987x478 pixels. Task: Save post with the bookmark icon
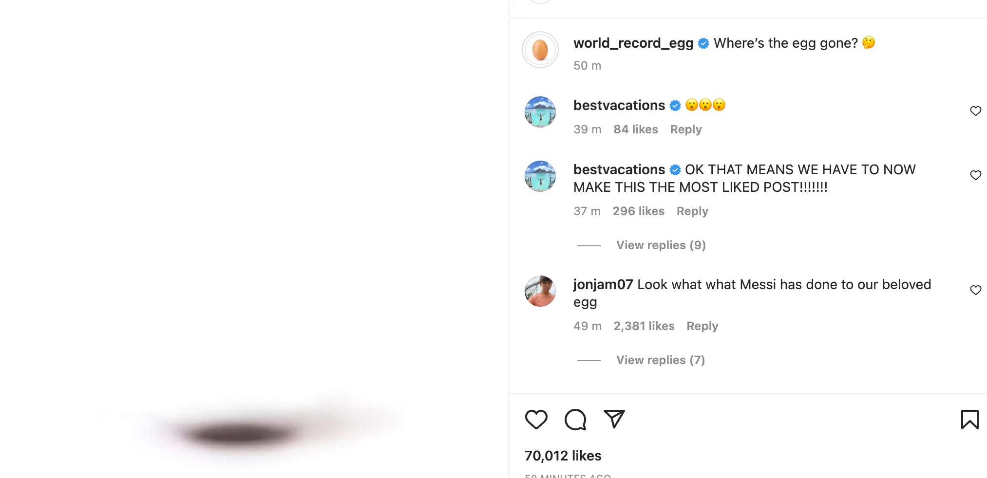point(969,419)
